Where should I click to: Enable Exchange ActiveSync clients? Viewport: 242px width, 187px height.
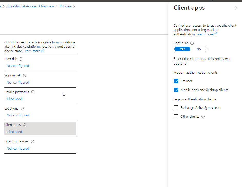(176, 107)
